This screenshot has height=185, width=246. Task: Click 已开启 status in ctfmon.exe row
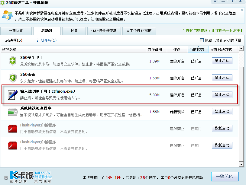coord(196,95)
